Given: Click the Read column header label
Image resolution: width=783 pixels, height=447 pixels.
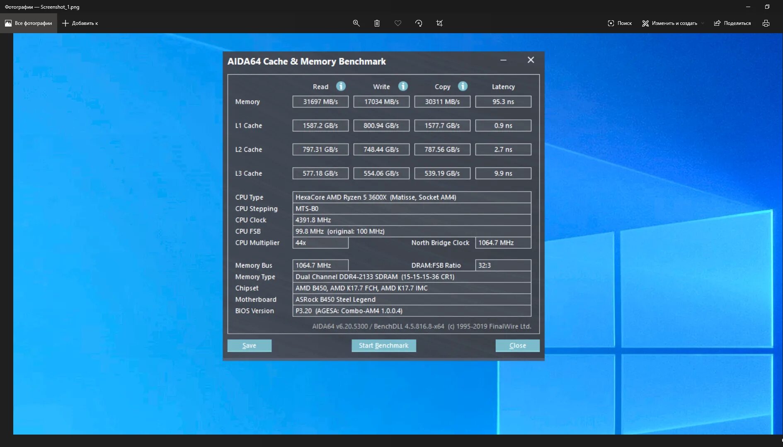Looking at the screenshot, I should 320,87.
